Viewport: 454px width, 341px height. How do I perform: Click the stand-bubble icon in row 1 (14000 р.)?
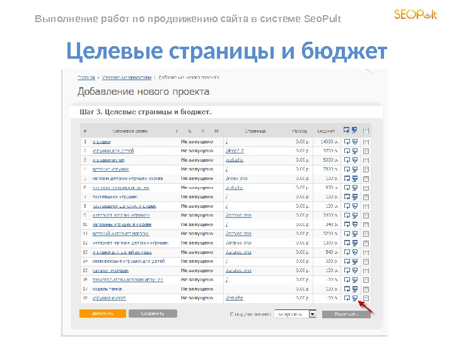click(355, 142)
